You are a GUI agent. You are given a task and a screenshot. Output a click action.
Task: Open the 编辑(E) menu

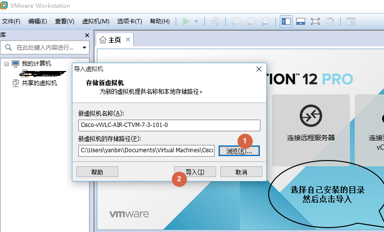coord(37,21)
